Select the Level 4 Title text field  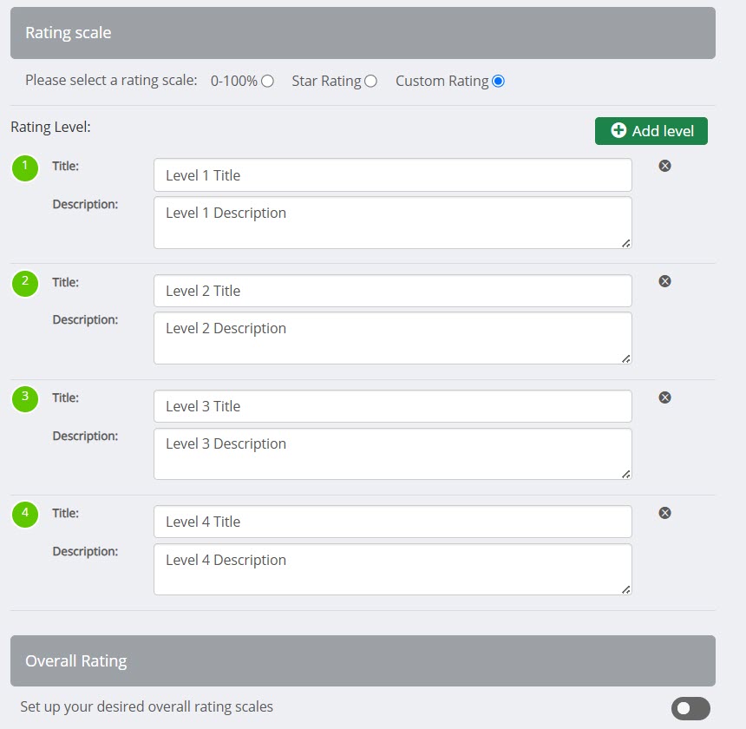click(x=392, y=522)
